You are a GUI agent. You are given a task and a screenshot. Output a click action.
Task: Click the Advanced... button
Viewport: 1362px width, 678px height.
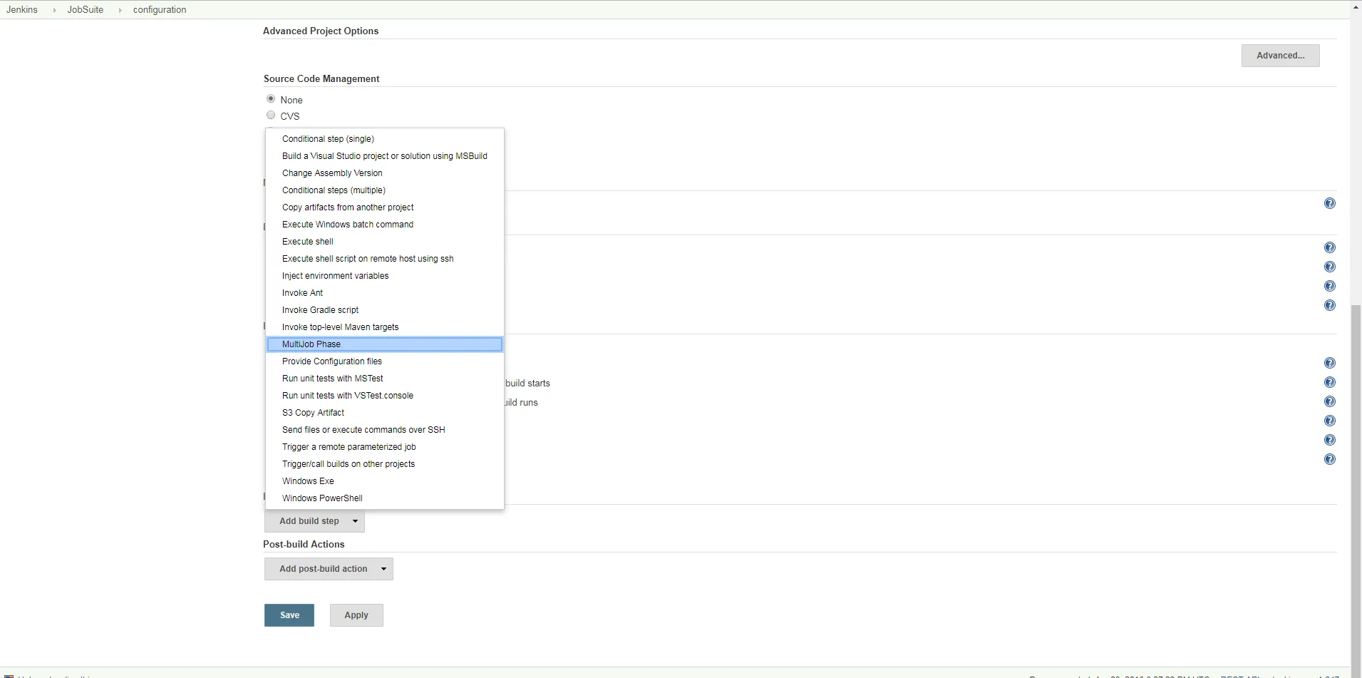coord(1280,56)
